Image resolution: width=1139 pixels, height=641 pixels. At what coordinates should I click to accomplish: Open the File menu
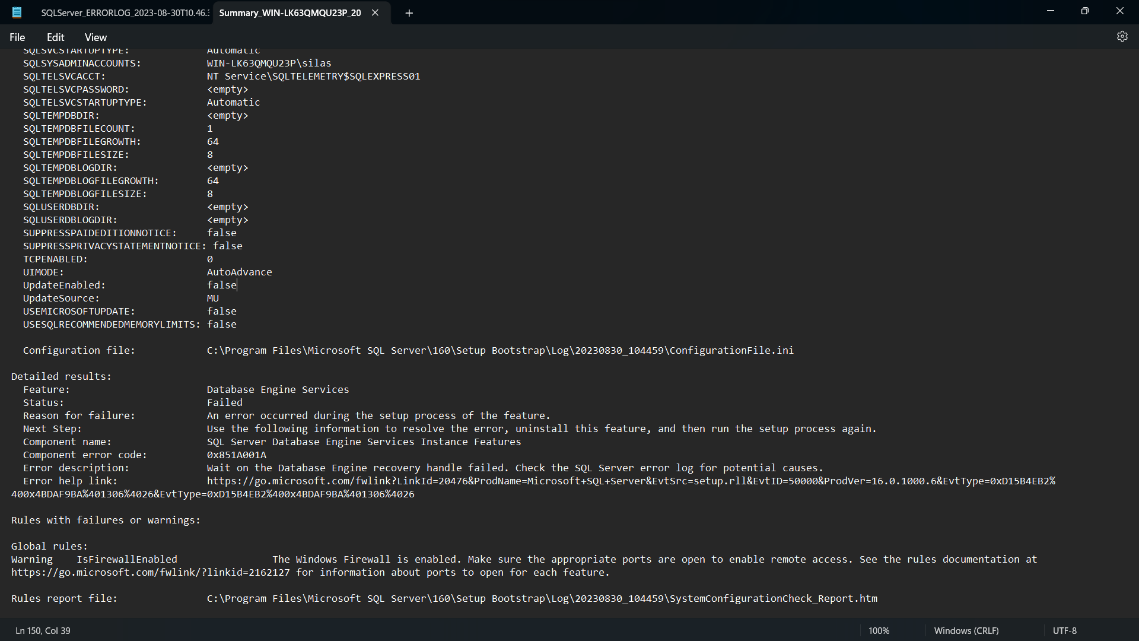[17, 37]
